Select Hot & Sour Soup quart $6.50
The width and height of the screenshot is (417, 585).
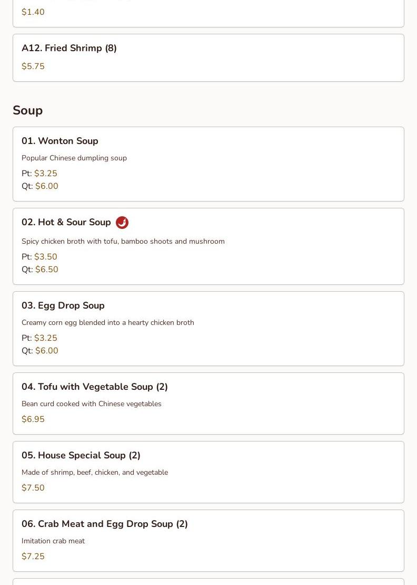click(x=47, y=270)
